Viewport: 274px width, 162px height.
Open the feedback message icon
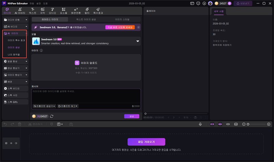[x=198, y=3]
